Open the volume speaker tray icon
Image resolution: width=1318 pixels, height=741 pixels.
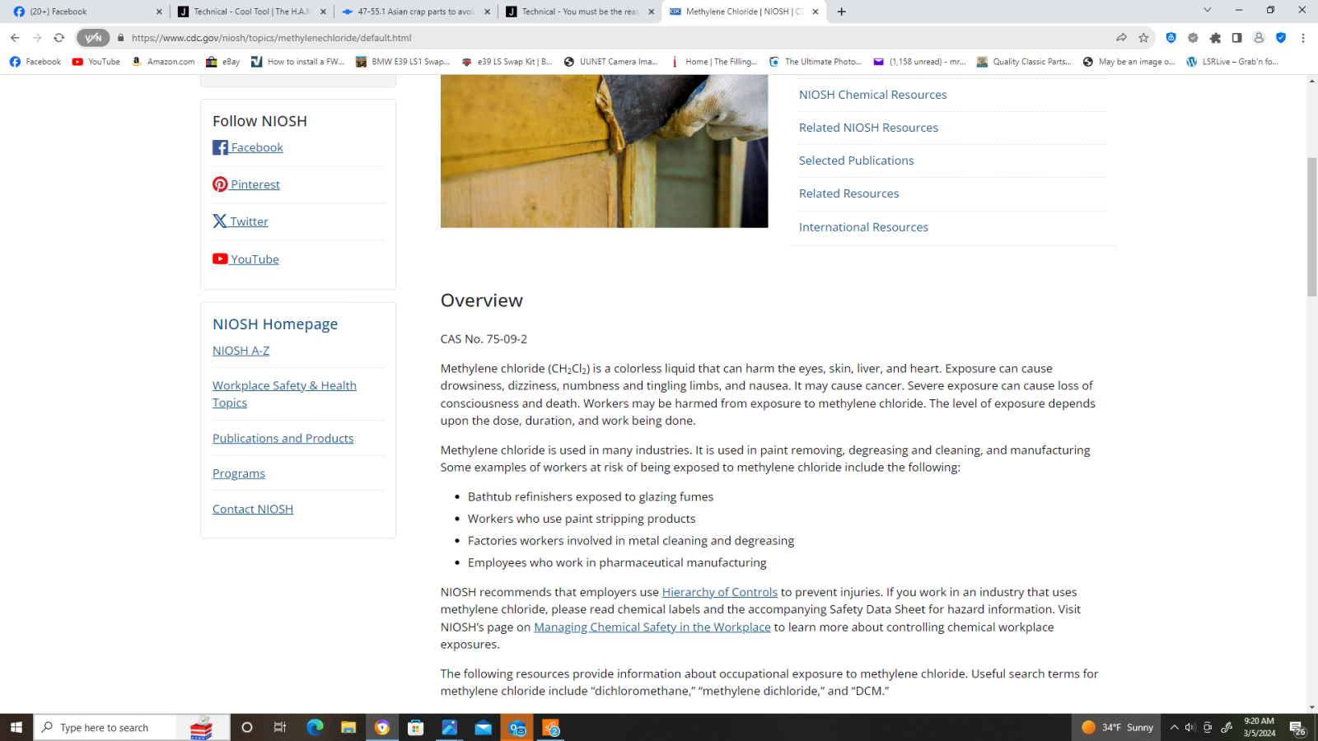coord(1189,728)
